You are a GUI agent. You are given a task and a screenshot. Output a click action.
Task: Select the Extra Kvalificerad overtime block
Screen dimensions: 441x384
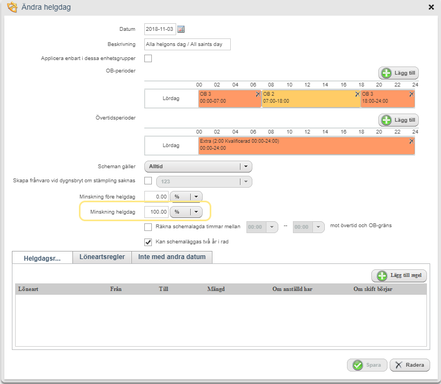[306, 145]
